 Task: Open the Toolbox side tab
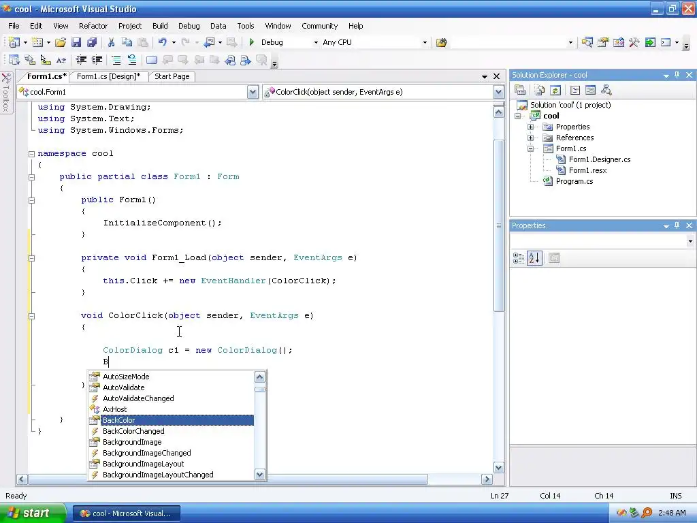(5, 93)
